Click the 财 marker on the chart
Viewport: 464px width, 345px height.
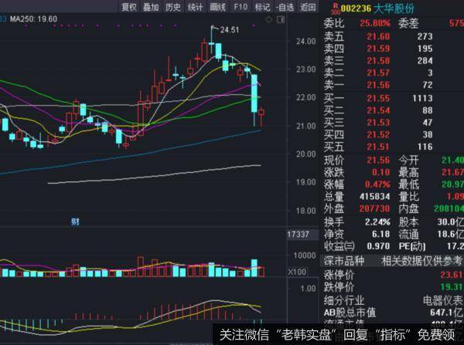[75, 222]
